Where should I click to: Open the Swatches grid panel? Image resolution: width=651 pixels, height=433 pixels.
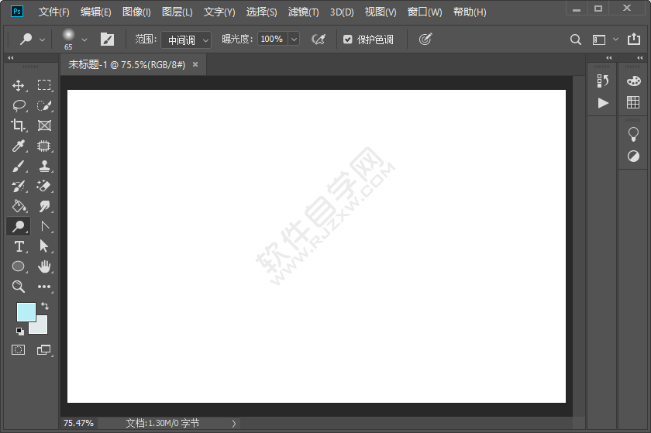tap(633, 102)
